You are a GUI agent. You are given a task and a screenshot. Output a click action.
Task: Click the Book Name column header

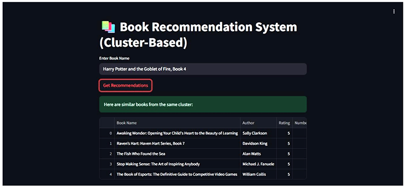click(177, 123)
